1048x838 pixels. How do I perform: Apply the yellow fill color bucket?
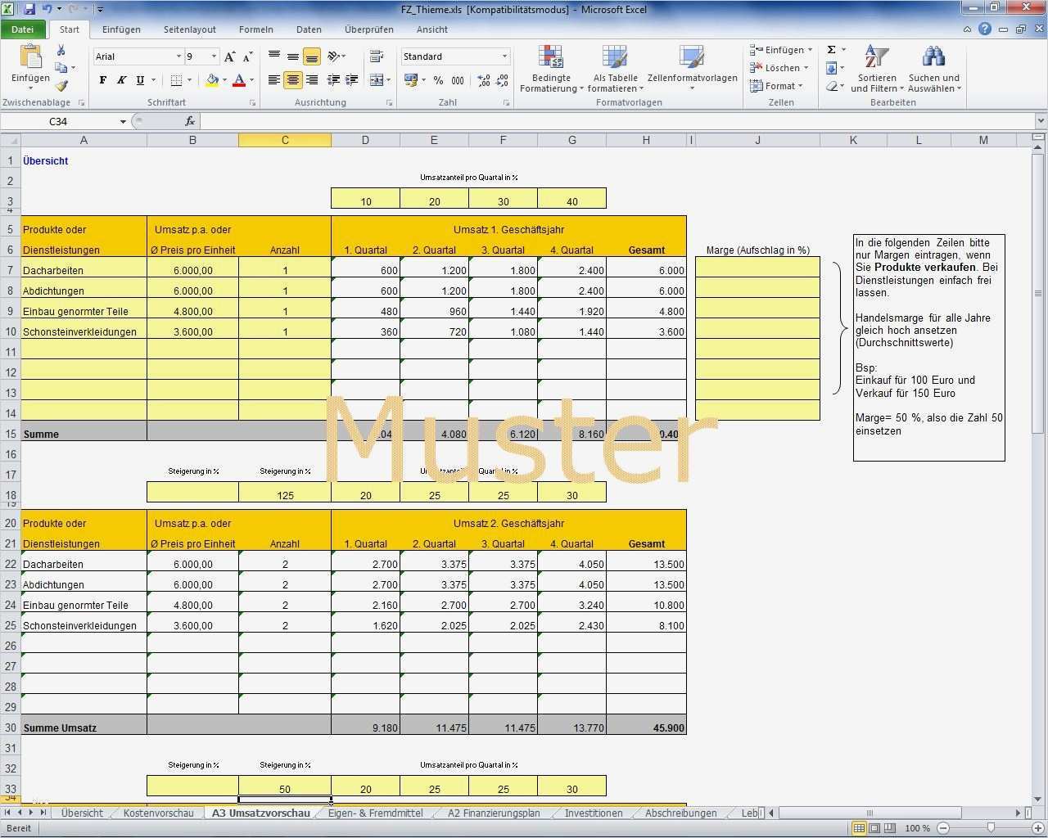212,80
